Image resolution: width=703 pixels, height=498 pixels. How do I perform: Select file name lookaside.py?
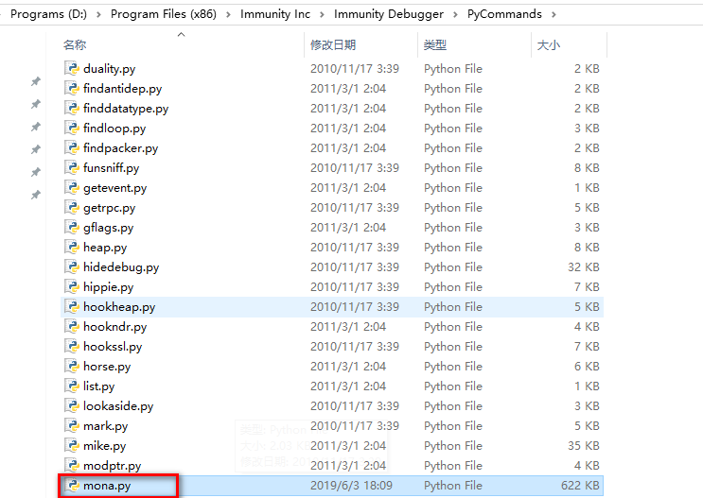pyautogui.click(x=118, y=406)
